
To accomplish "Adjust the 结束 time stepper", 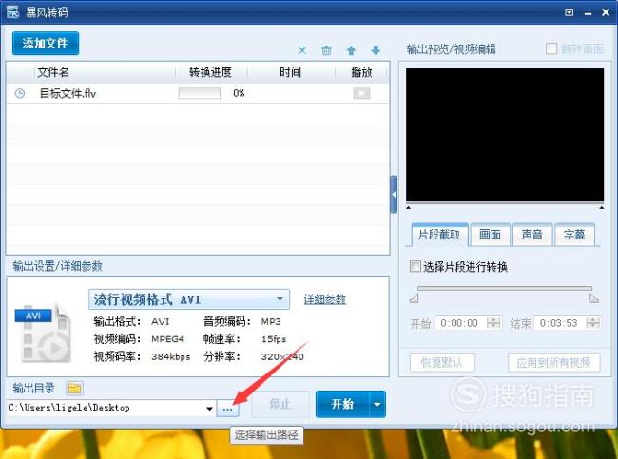I will tap(592, 323).
